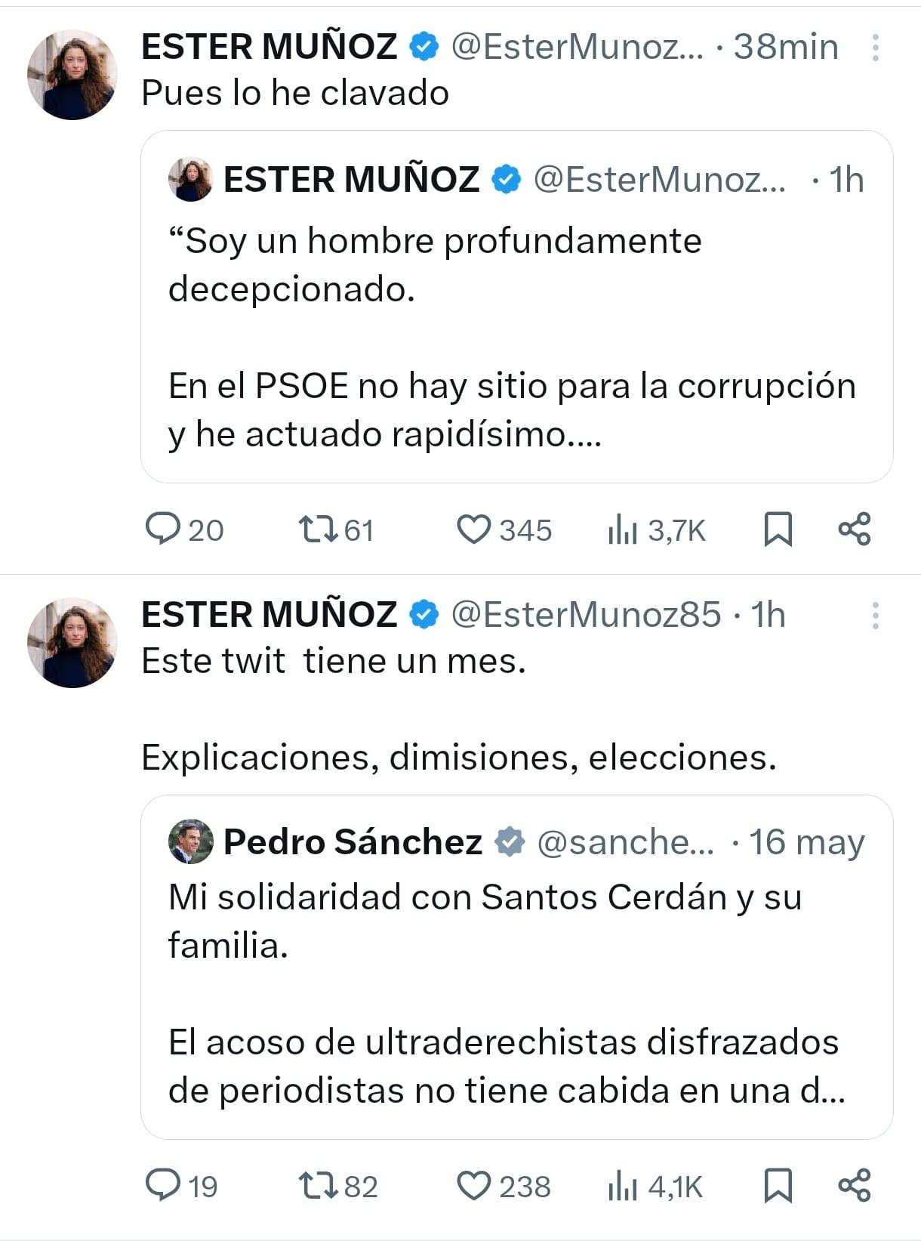Like the tweet with 238 likes
The image size is (921, 1241).
click(x=474, y=1185)
